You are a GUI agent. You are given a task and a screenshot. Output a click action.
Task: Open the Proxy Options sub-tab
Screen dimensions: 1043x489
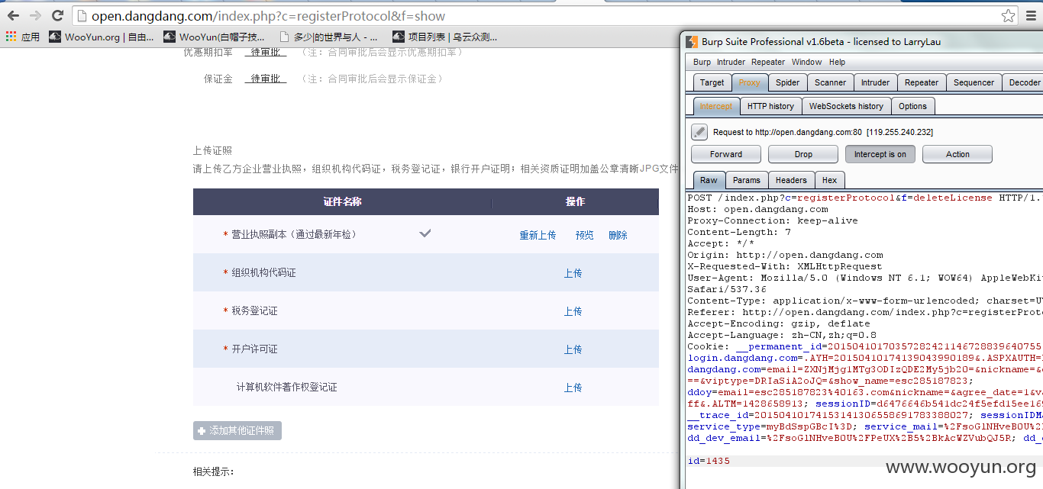[912, 106]
